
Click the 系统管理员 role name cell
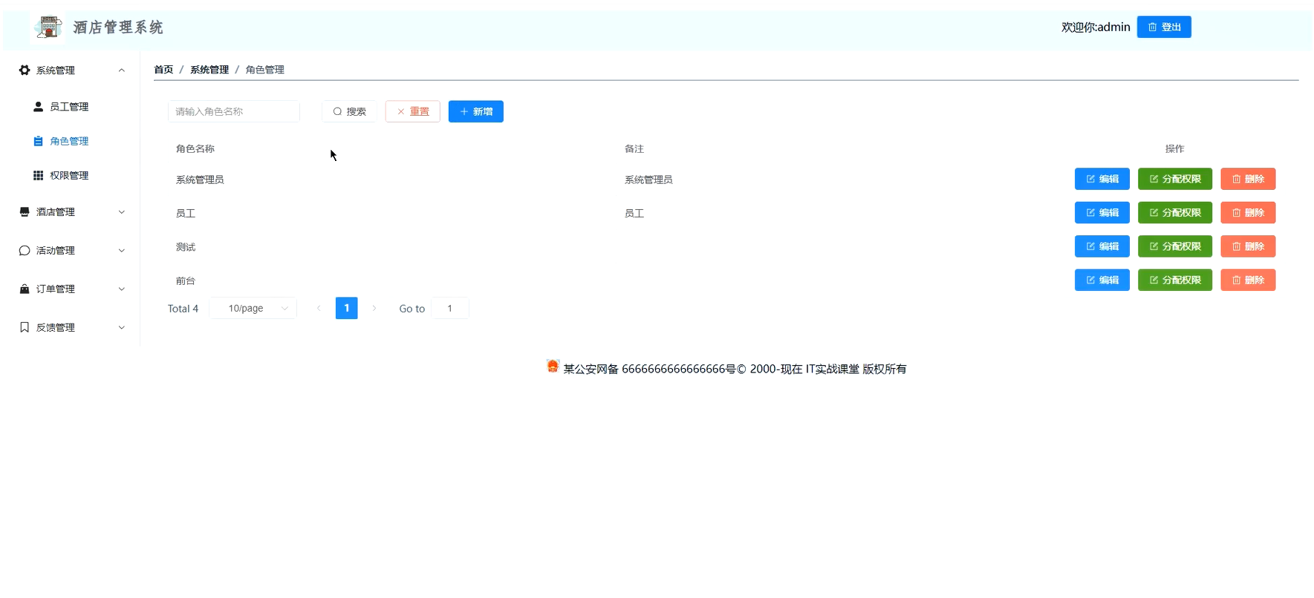(x=200, y=180)
